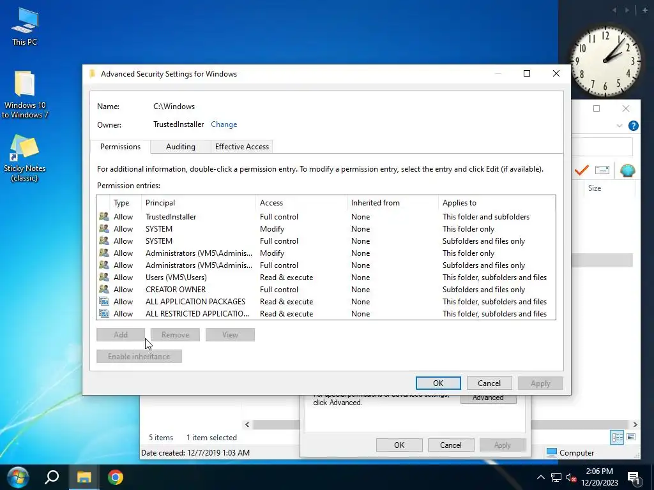Click the analog clock gadget
The height and width of the screenshot is (490, 654).
pos(605,61)
